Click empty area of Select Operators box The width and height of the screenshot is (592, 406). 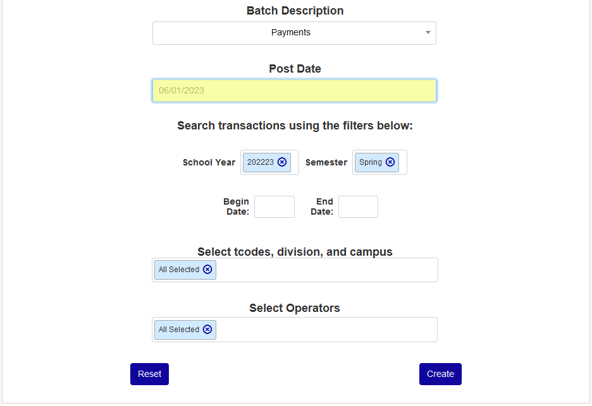point(326,330)
